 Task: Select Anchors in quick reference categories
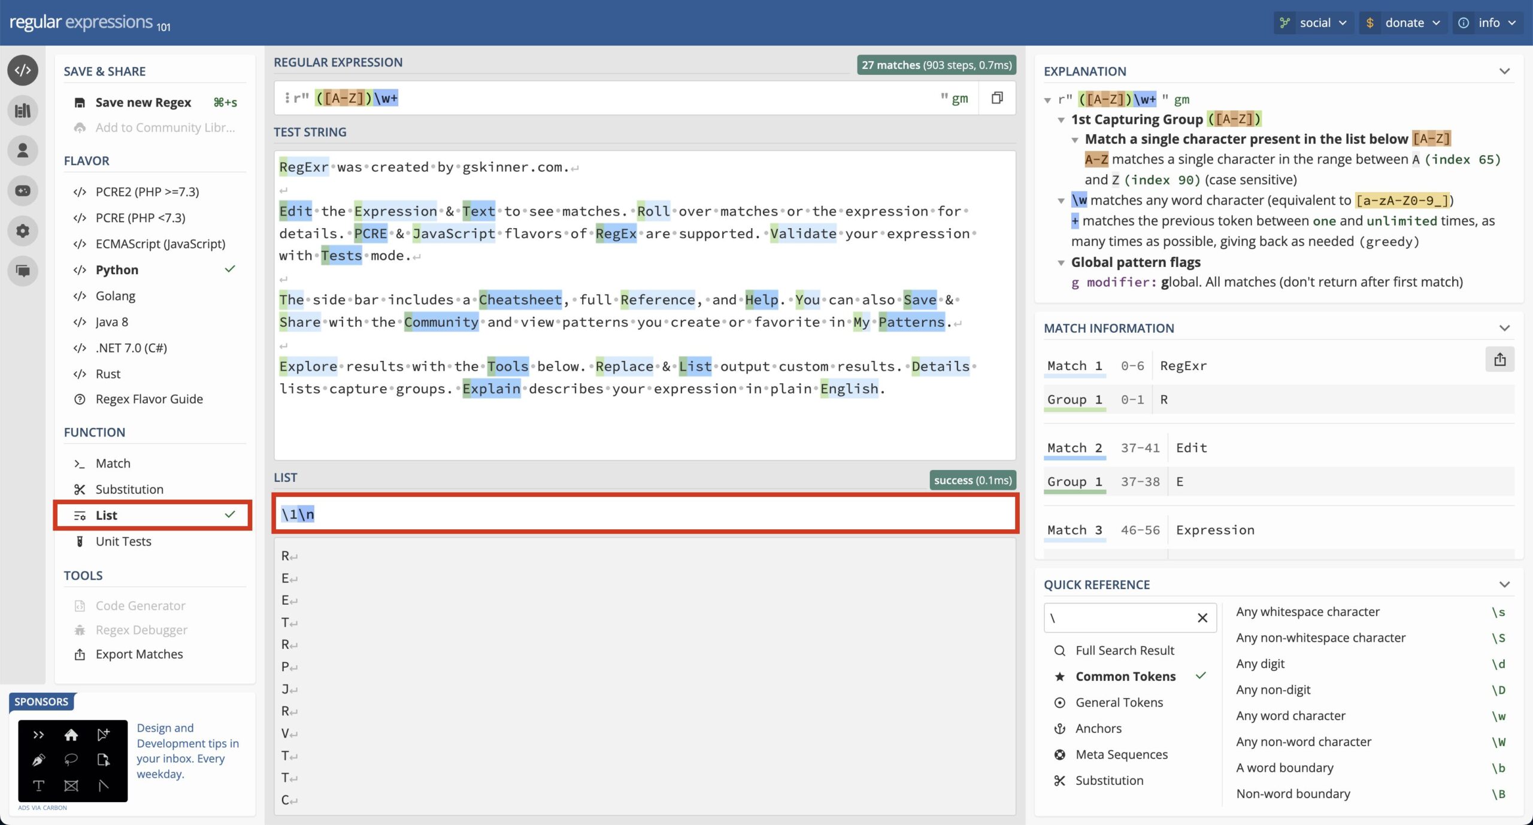pos(1098,728)
